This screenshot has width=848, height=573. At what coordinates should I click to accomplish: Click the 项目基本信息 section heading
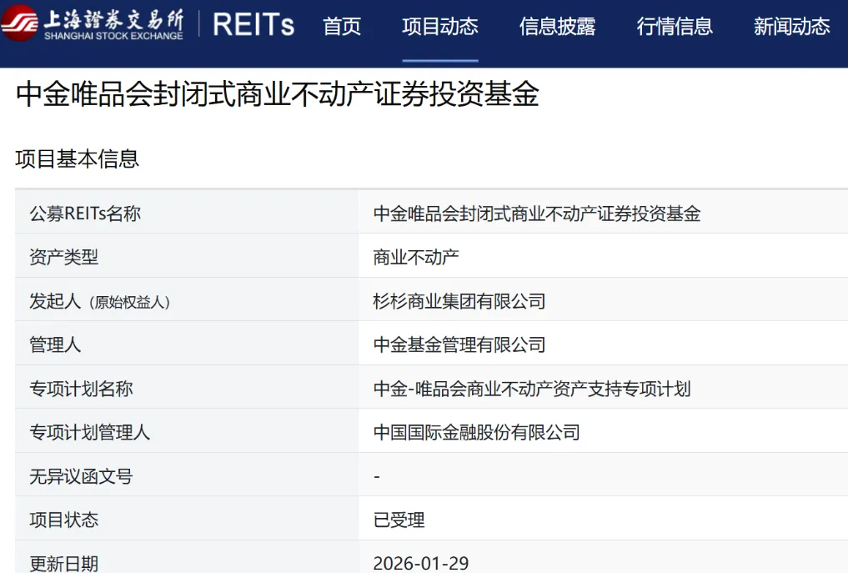pyautogui.click(x=78, y=159)
